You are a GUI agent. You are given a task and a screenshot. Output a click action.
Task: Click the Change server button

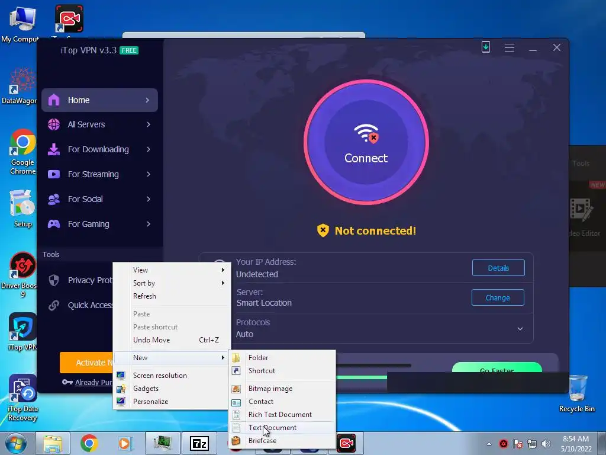[x=498, y=297]
